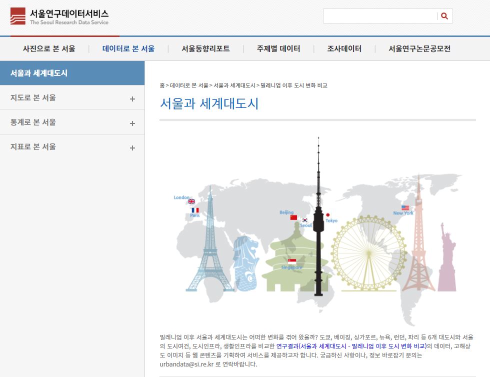
Task: Click the magnifier search icon
Action: (x=444, y=16)
